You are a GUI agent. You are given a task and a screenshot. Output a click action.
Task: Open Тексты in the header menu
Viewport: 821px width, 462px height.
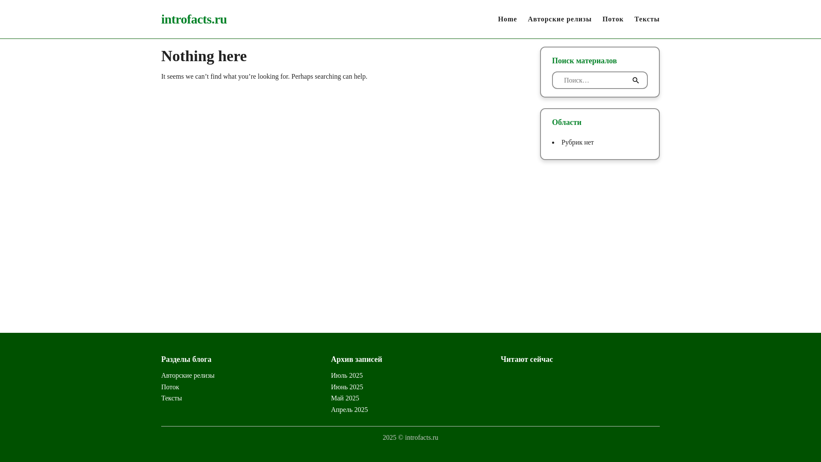[647, 19]
